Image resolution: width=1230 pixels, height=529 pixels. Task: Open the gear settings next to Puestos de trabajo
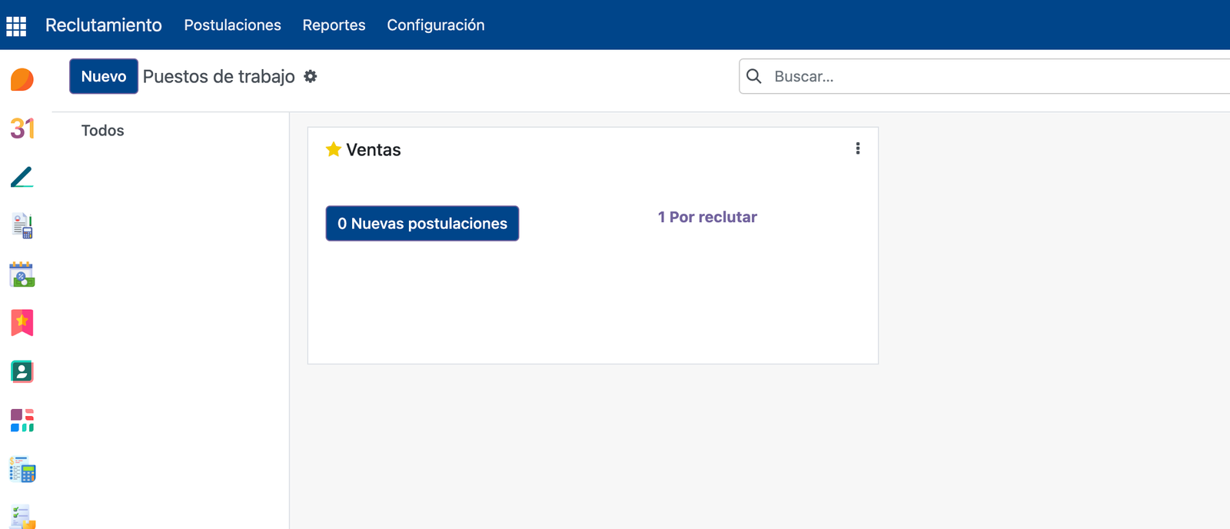(311, 76)
